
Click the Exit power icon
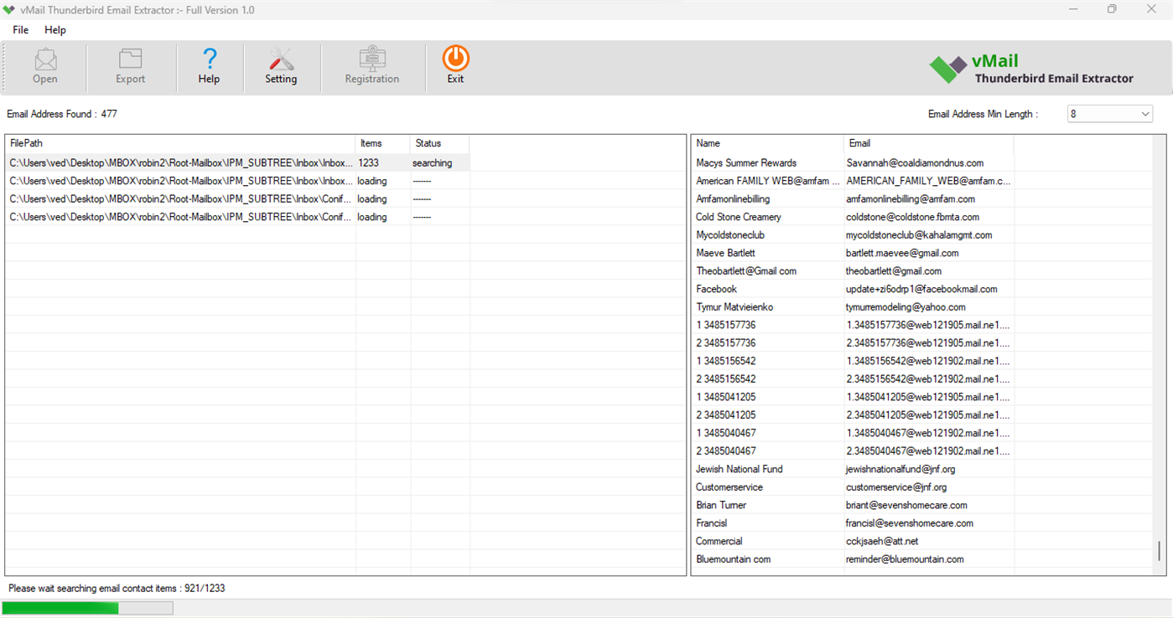454,66
